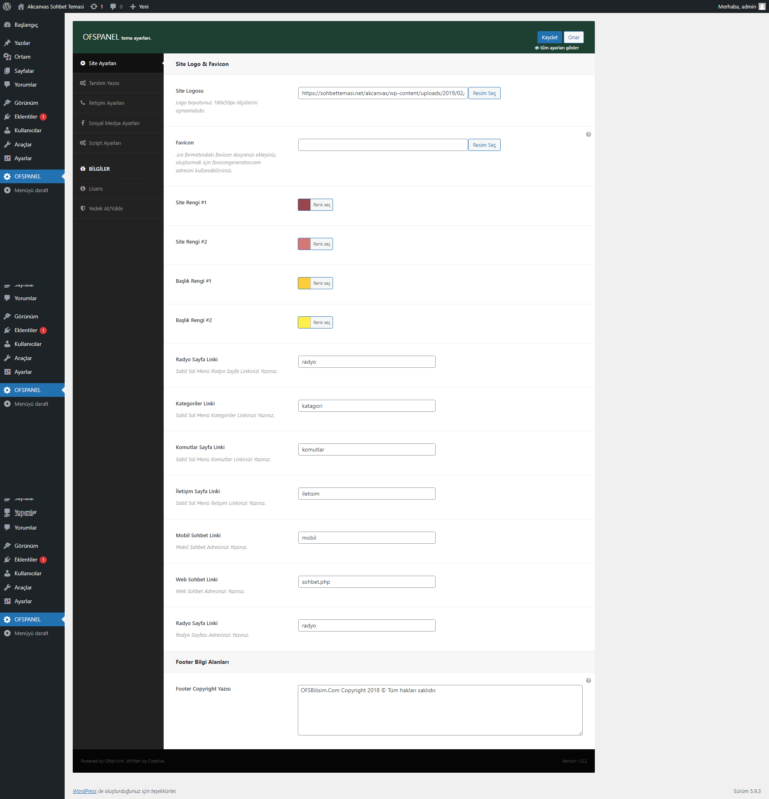Focus the Web Sohbet Linki field

367,582
